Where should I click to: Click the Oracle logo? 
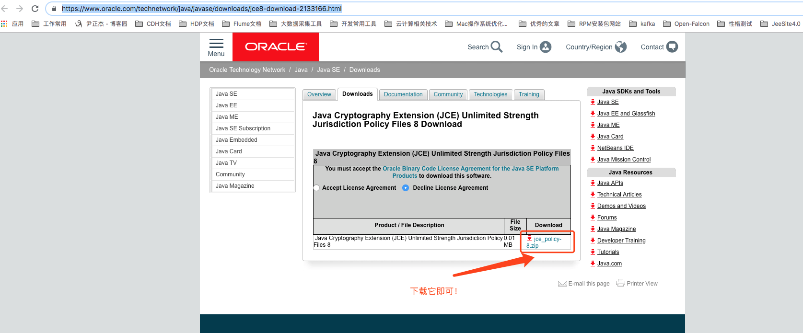(276, 47)
